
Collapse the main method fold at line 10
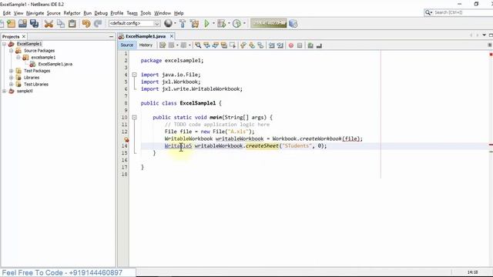click(x=134, y=118)
